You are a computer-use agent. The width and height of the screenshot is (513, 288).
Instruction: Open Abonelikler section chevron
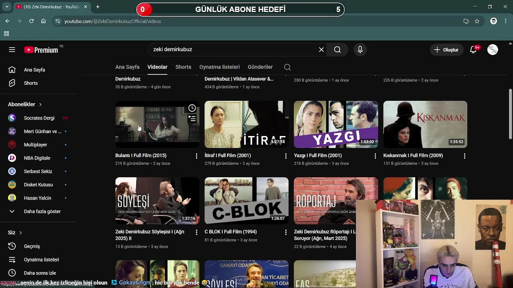(x=40, y=104)
